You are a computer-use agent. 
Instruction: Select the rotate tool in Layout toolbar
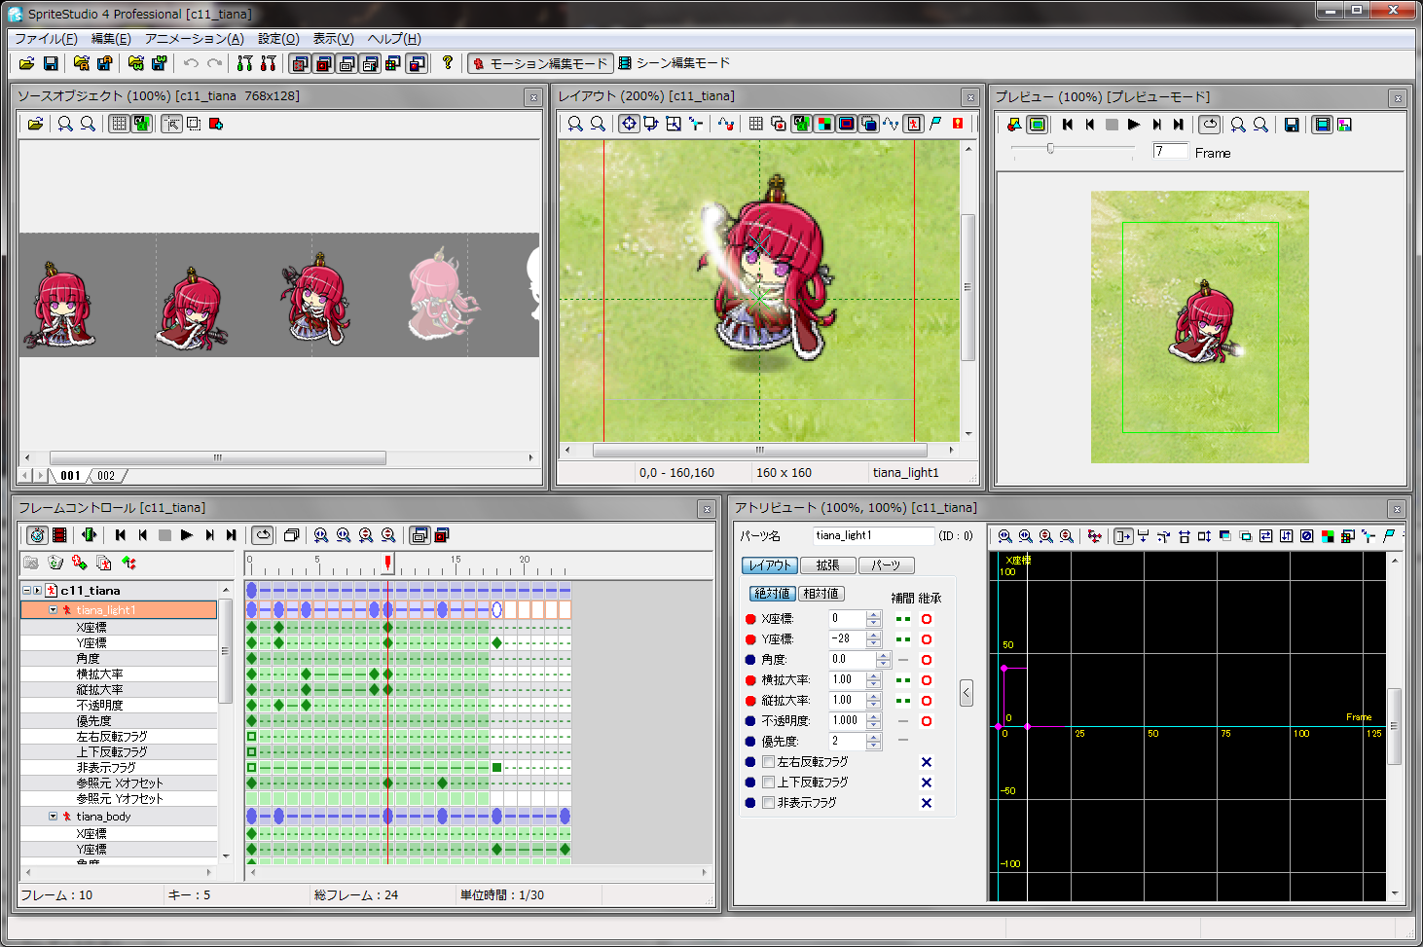coord(651,124)
